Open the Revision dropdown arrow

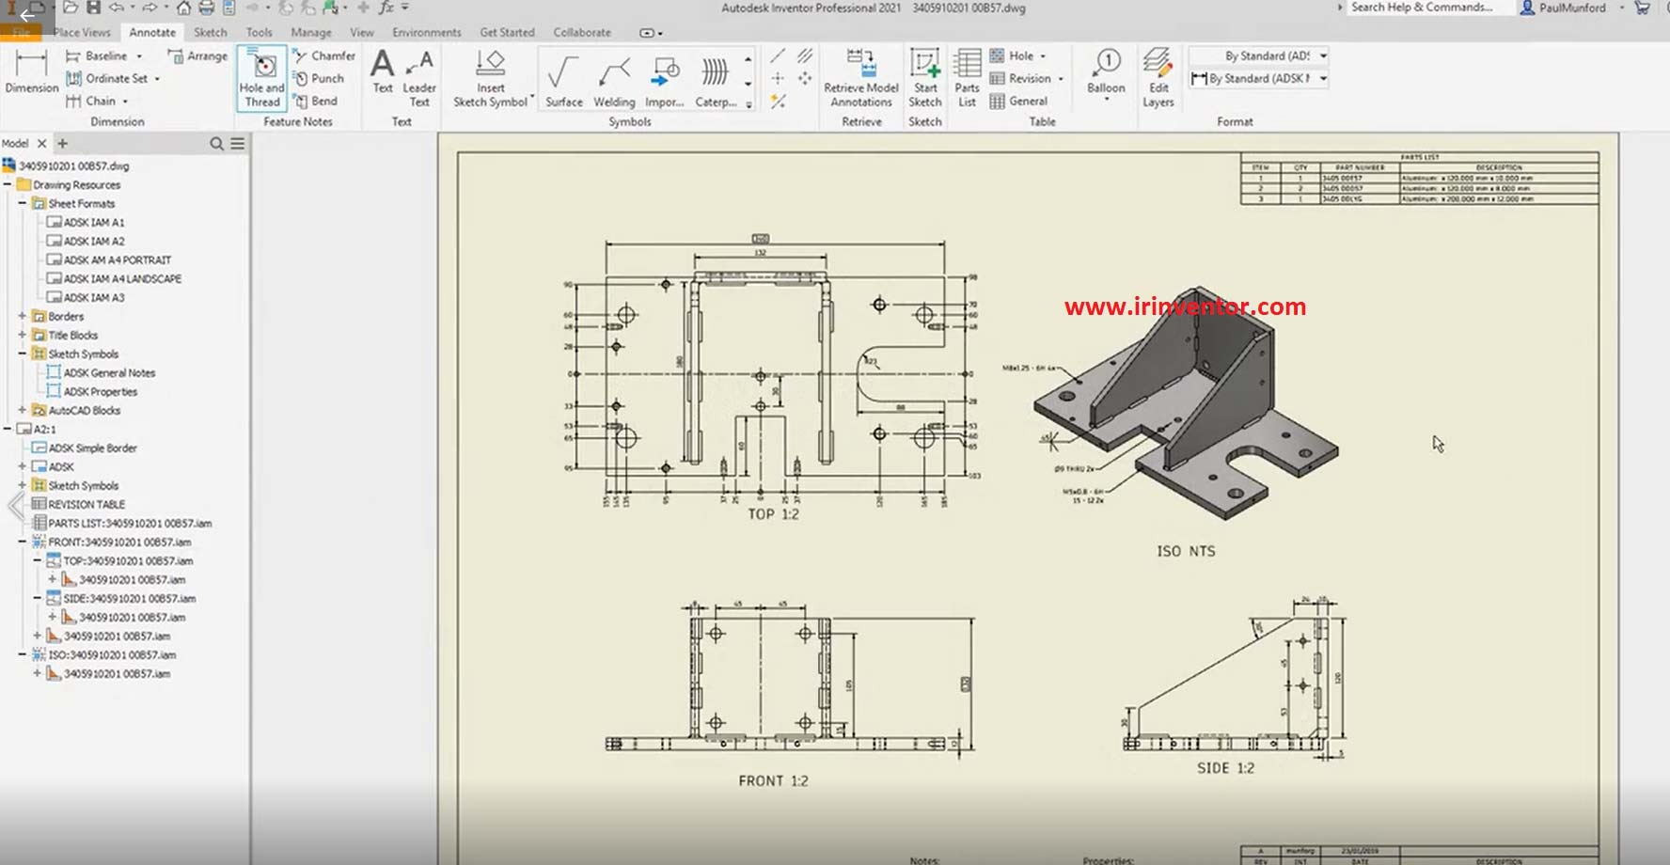1061,79
